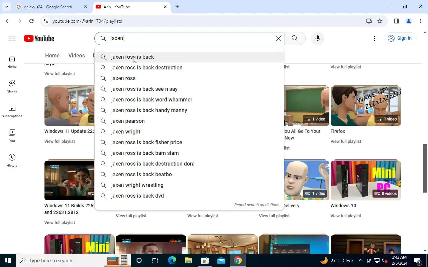Open a new Chrome tab
Viewport: 428px width, 267px height.
click(177, 7)
